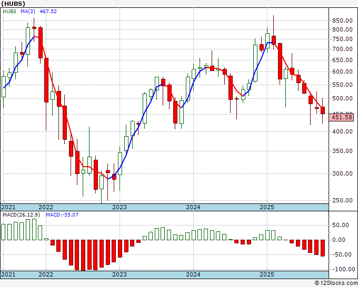Click the 451.58 current price tag

pos(342,118)
